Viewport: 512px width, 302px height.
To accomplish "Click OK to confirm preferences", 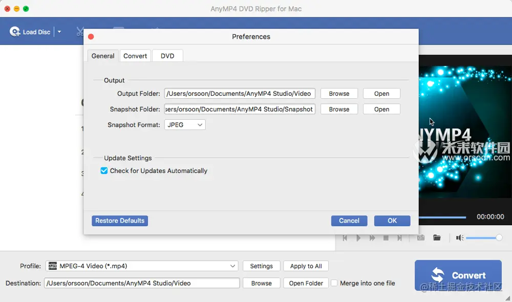I will (392, 221).
